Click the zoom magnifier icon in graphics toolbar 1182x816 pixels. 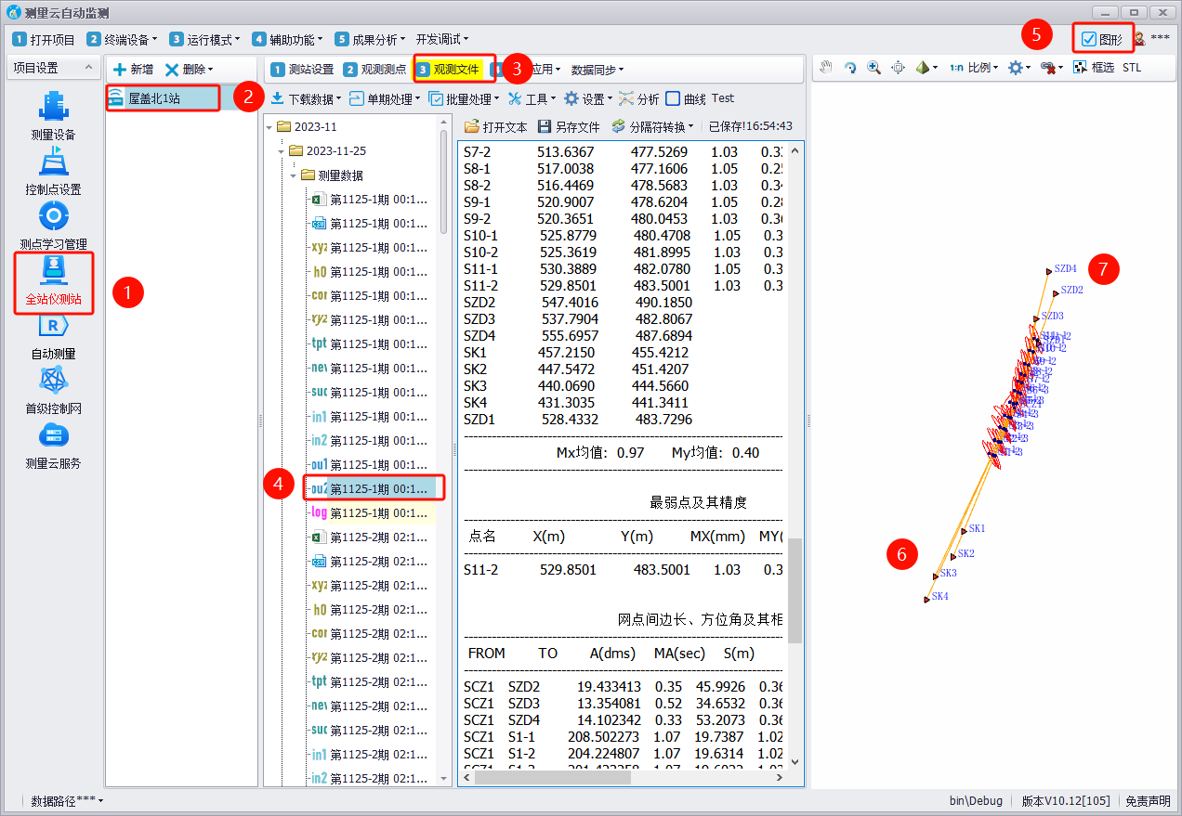(x=873, y=68)
